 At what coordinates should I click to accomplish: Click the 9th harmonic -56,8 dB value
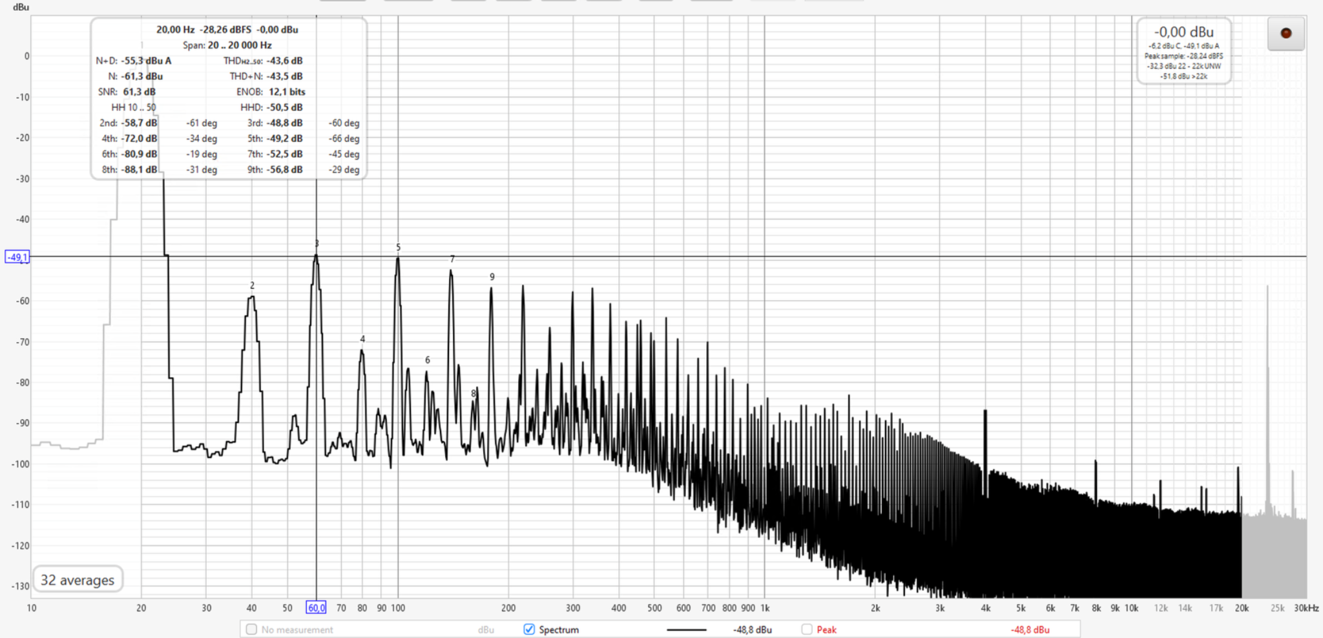(284, 169)
